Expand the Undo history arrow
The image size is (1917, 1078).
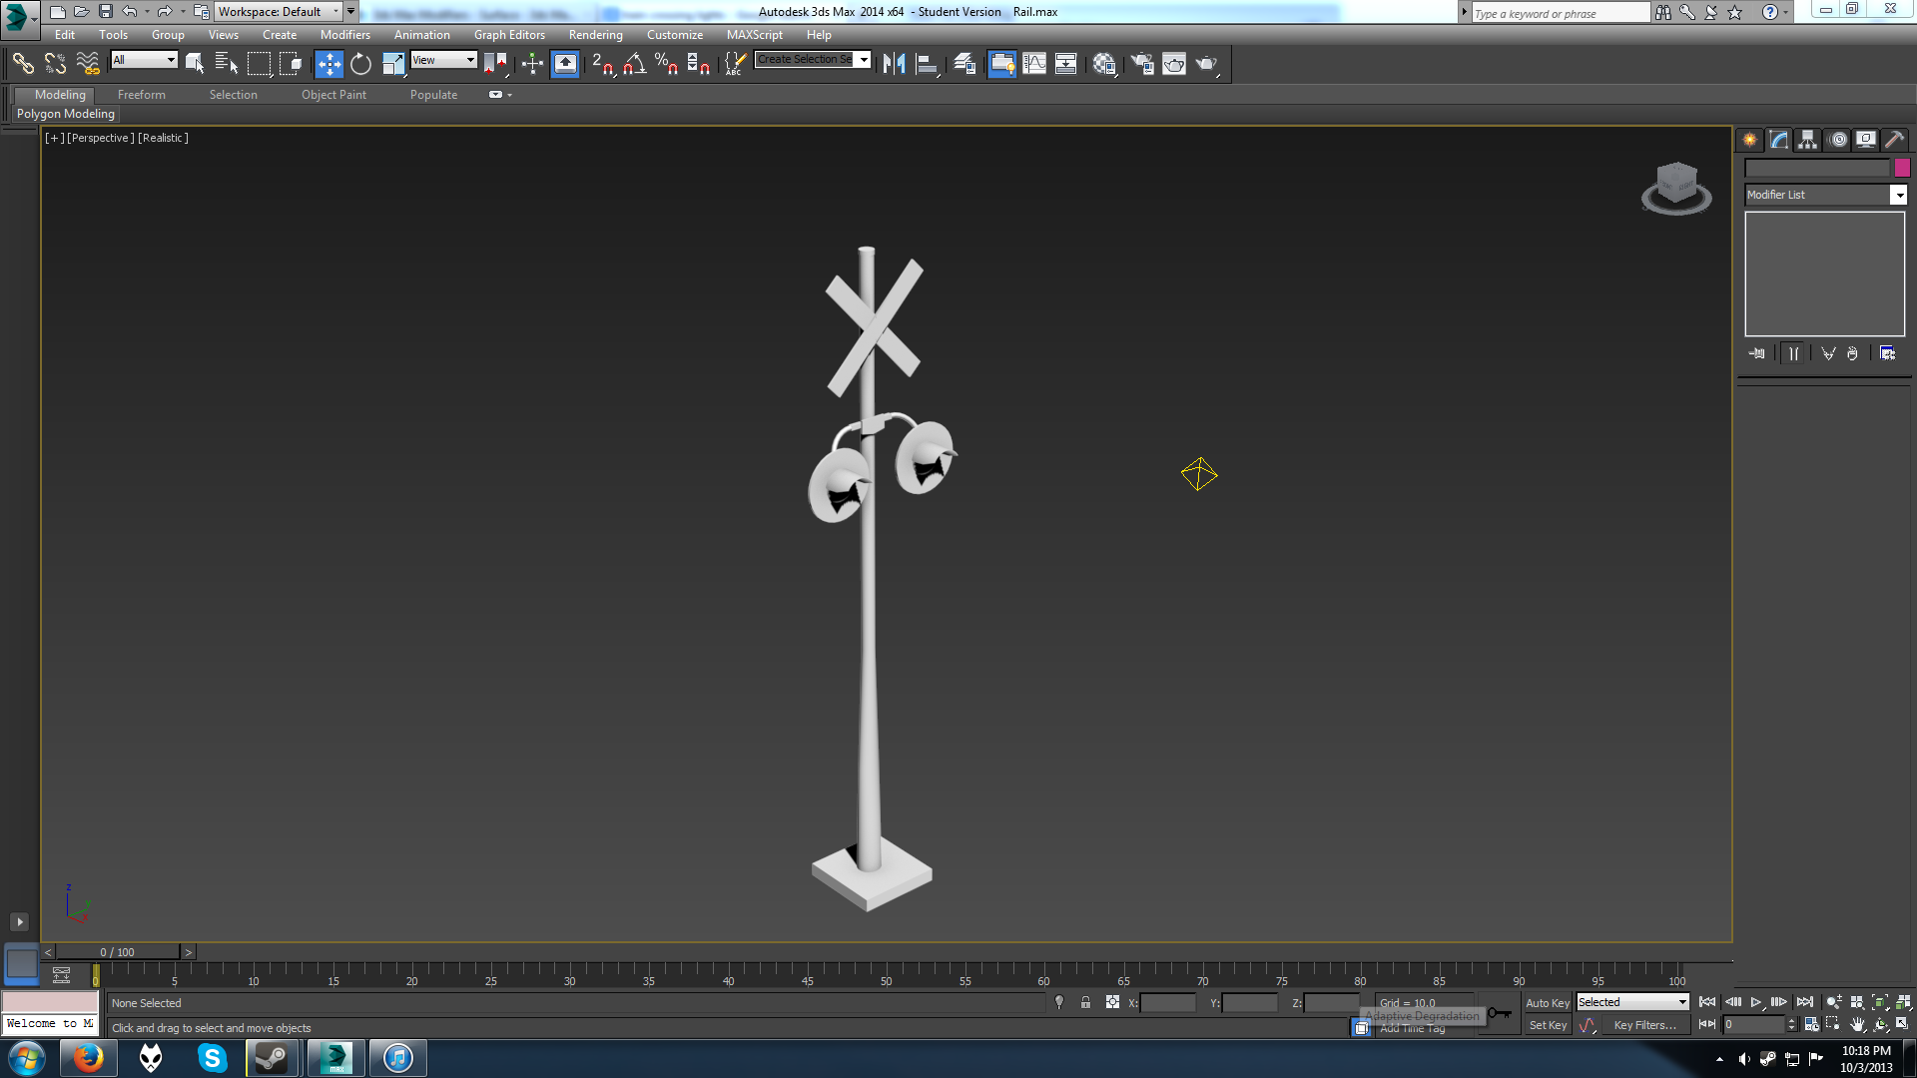pos(147,12)
